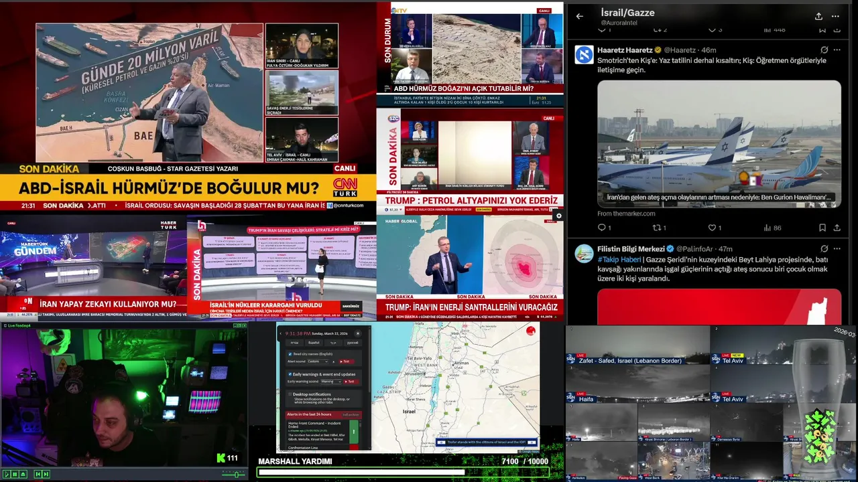The width and height of the screenshot is (858, 482).
Task: Click the Zafet - Safed camera feed
Action: tap(637, 345)
